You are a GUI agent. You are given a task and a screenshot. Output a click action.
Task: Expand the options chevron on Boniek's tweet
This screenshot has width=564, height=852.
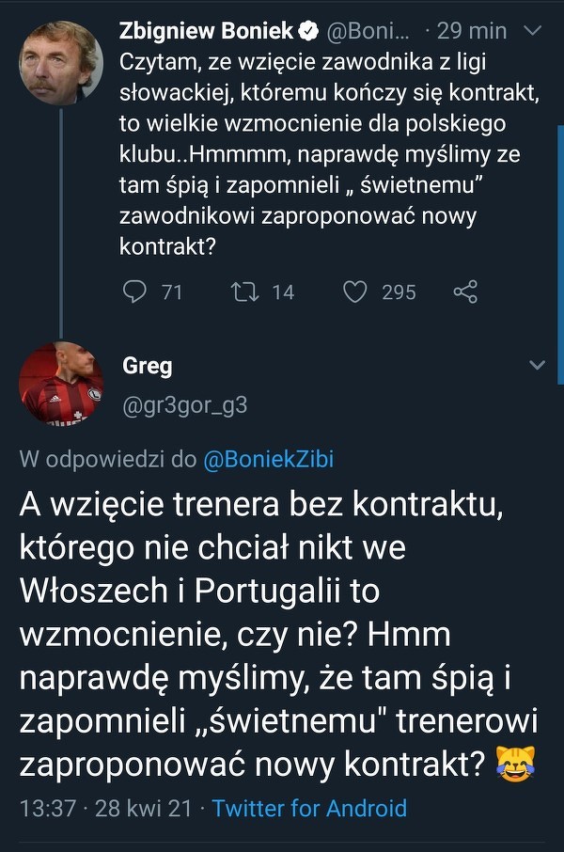pyautogui.click(x=532, y=32)
